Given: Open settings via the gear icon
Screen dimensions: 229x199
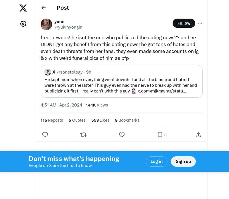Looking at the screenshot, I should (23, 24).
